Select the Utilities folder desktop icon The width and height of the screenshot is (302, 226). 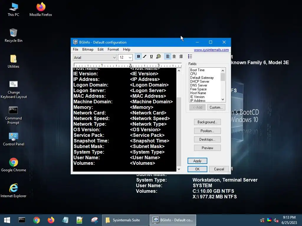pos(14,61)
